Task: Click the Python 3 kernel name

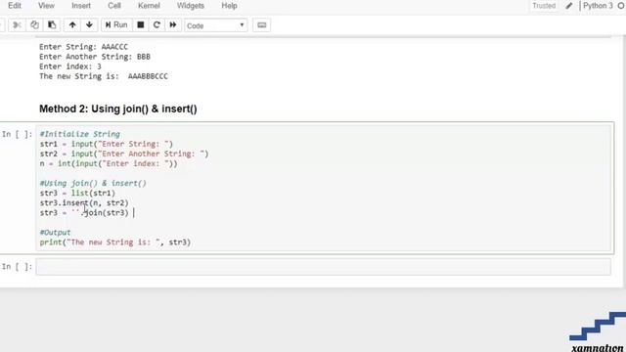Action: [598, 6]
